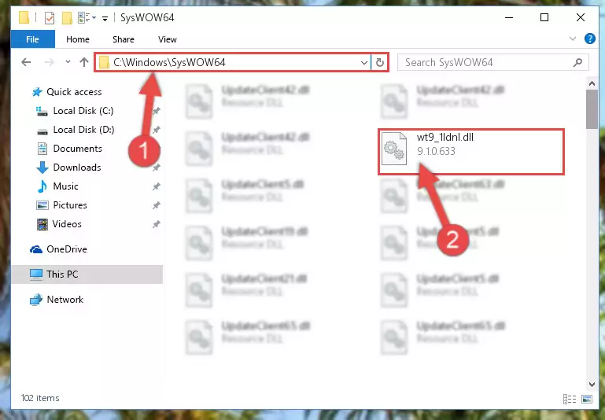Viewport: 605px width, 420px height.
Task: Click the New Folder quick access icon
Action: coord(67,18)
